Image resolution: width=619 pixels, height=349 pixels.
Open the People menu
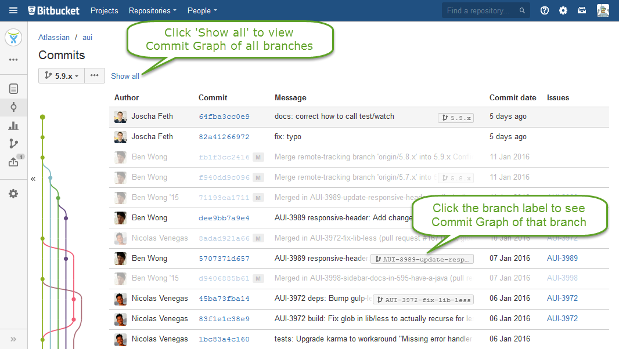[x=201, y=10]
